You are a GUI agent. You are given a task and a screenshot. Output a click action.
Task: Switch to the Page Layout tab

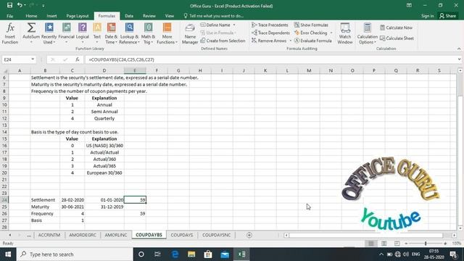(x=78, y=16)
